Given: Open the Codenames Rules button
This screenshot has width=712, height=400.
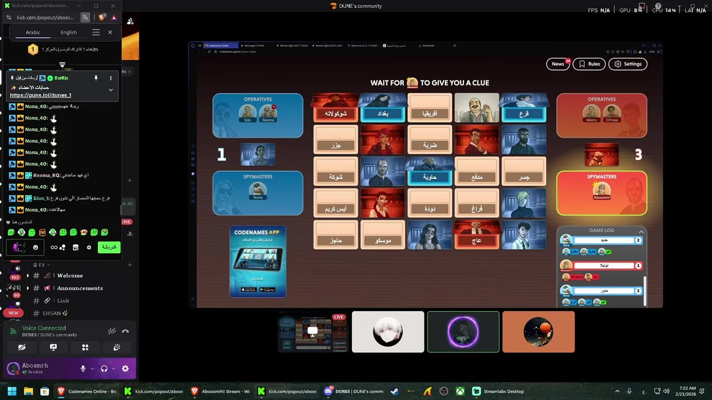Looking at the screenshot, I should (x=589, y=64).
